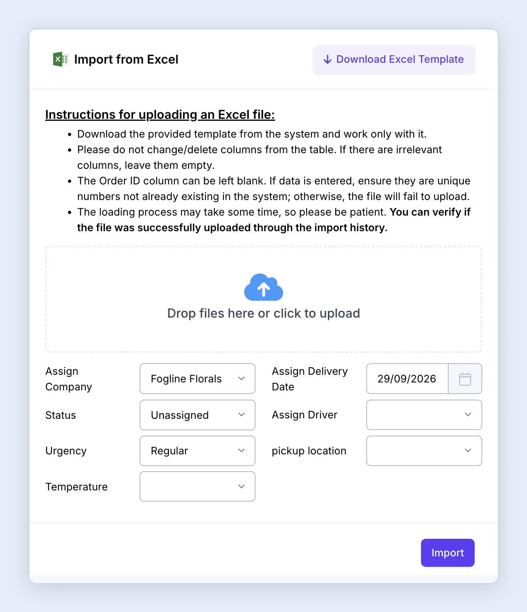
Task: Click the Temperature dropdown chevron
Action: point(242,486)
